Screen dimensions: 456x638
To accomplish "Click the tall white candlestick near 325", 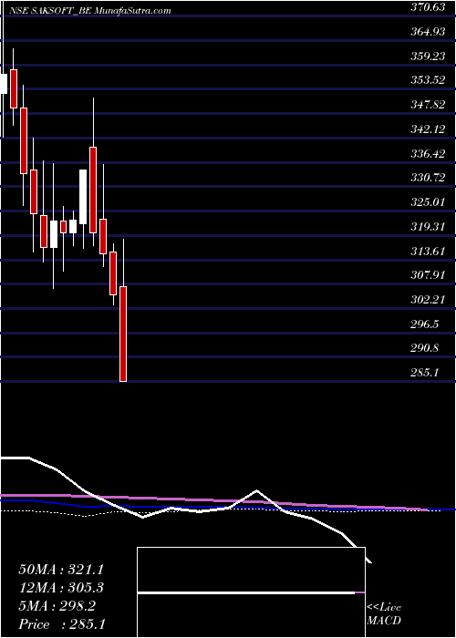I will tap(83, 197).
